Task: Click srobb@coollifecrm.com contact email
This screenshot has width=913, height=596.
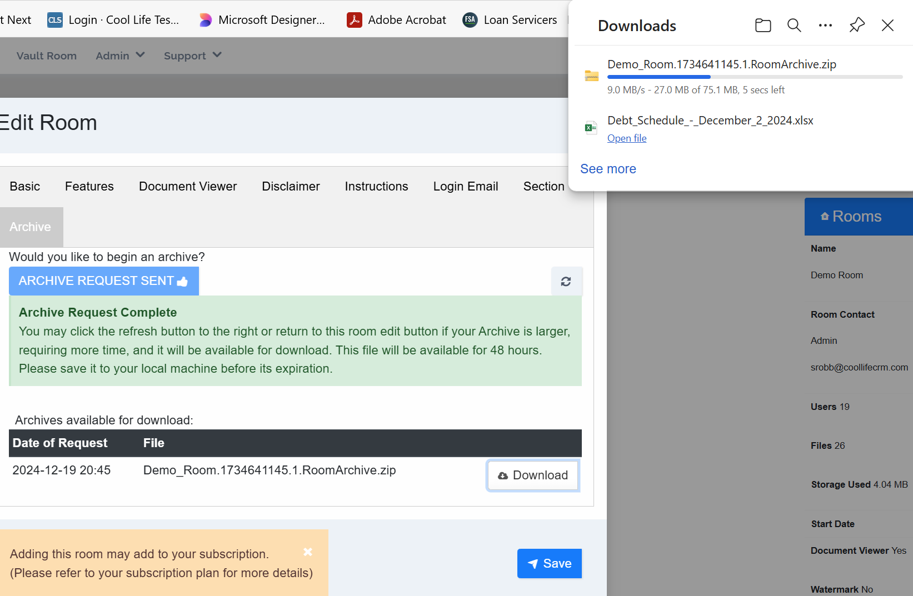Action: coord(859,367)
